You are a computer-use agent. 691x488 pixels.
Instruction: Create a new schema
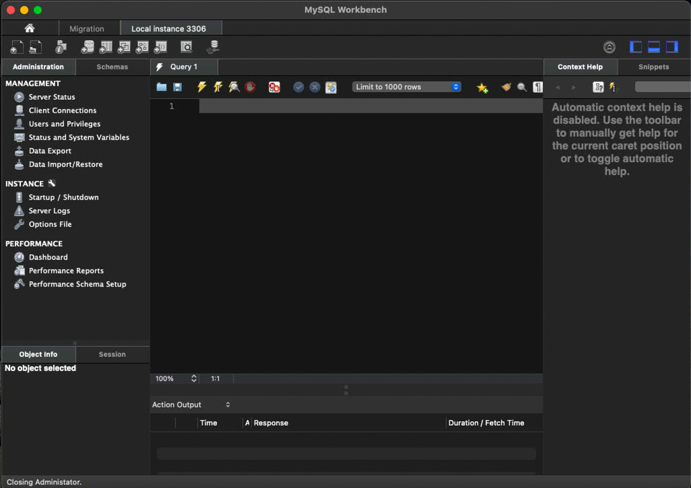click(x=87, y=47)
